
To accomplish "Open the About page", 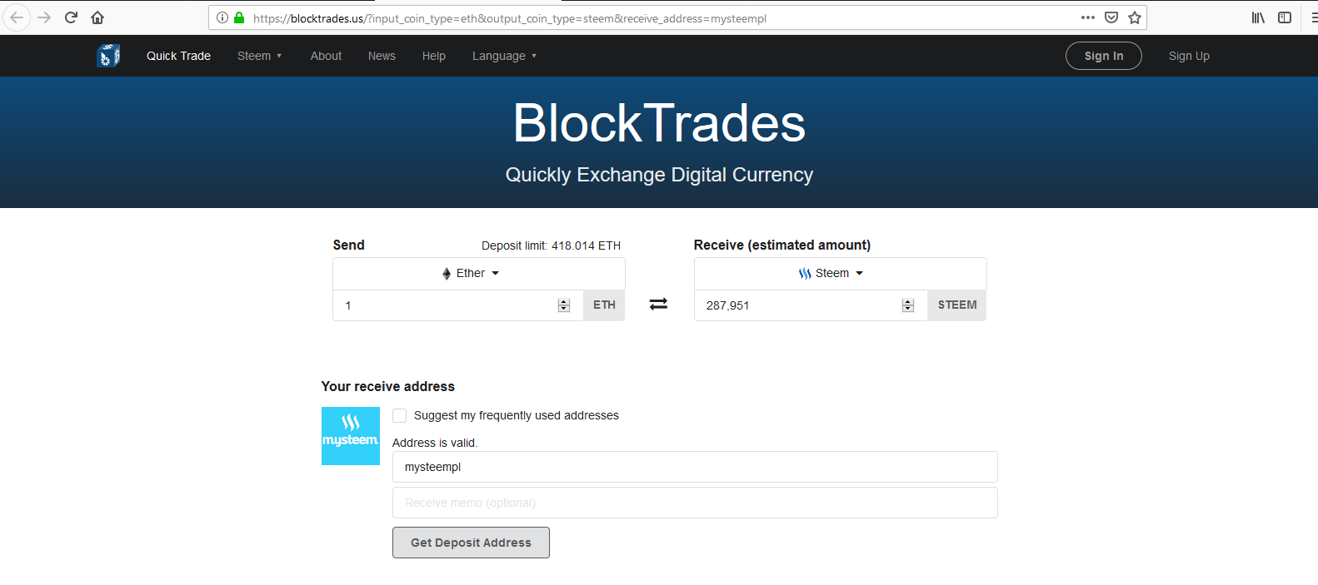I will [326, 56].
